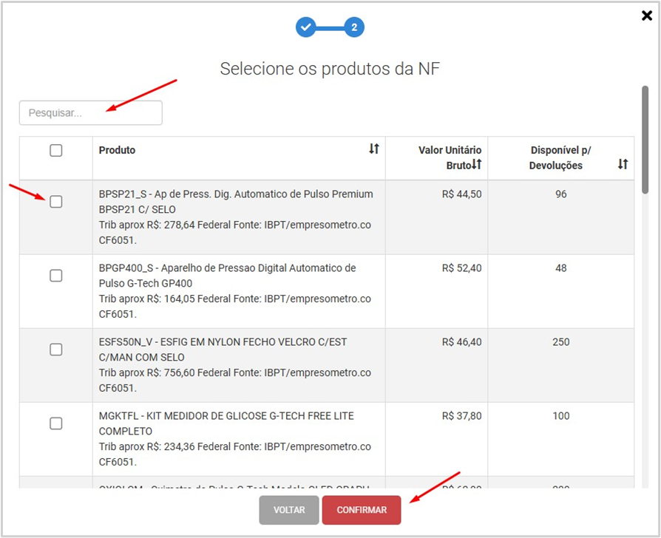Click the completed step one checkmark icon
This screenshot has height=538, width=661.
(306, 28)
